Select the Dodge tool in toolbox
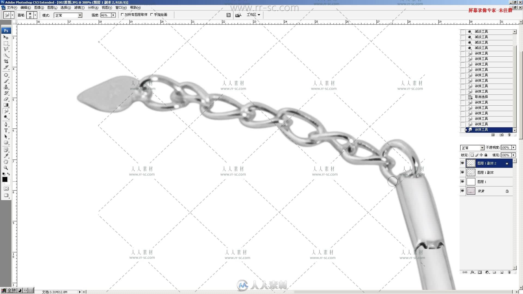Image resolution: width=523 pixels, height=294 pixels. click(6, 117)
